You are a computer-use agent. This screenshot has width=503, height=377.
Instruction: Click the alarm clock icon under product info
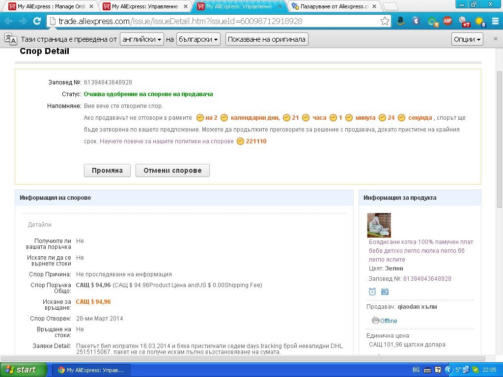click(372, 292)
